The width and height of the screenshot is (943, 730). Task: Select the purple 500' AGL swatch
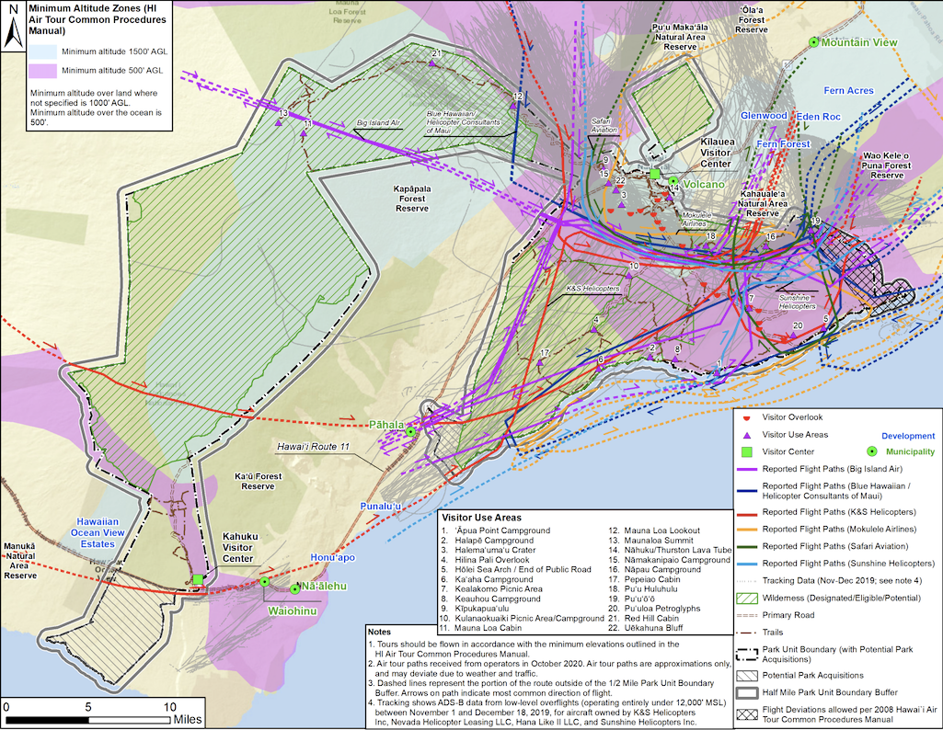pos(42,71)
